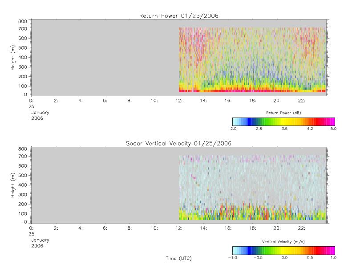
Task: Click the 200 height tick on Vertical Velocity plot
Action: pyautogui.click(x=22, y=204)
